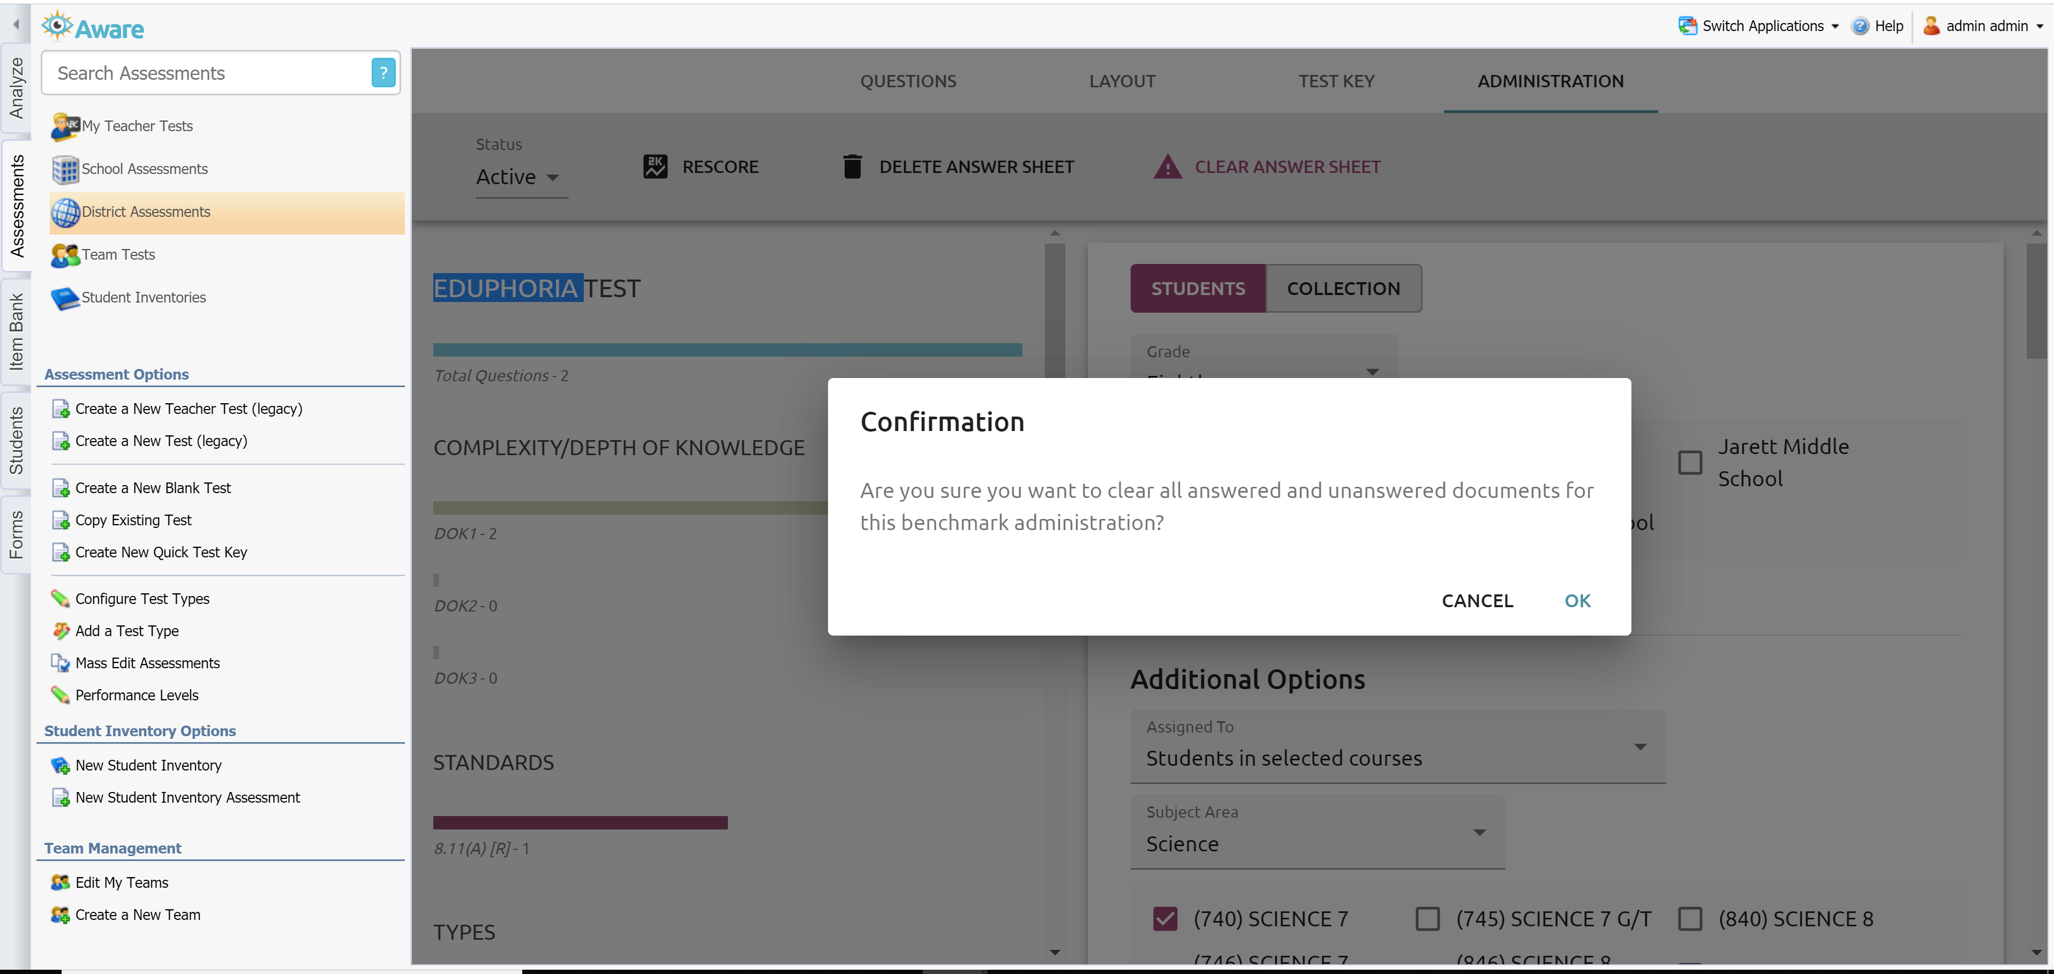Select the COLLECTION toggle button
The width and height of the screenshot is (2054, 974).
(x=1343, y=289)
